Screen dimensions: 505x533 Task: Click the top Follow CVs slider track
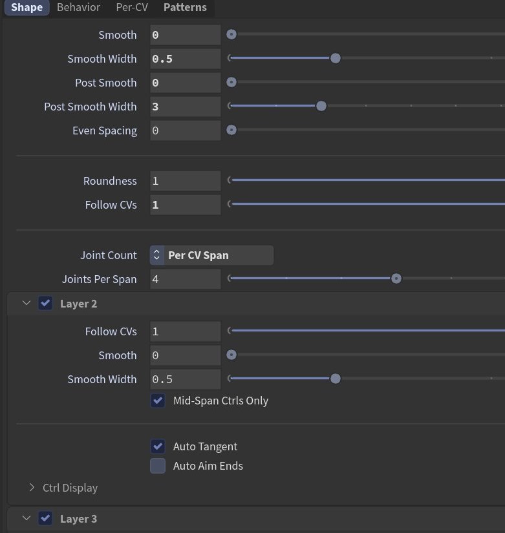[366, 204]
